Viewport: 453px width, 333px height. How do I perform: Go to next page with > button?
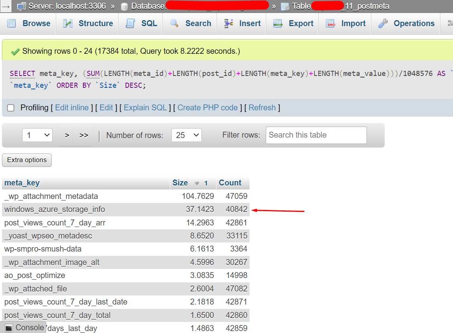pos(67,135)
